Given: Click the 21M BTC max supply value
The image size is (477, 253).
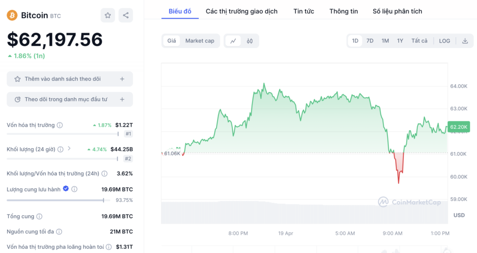Looking at the screenshot, I should click(x=122, y=232).
